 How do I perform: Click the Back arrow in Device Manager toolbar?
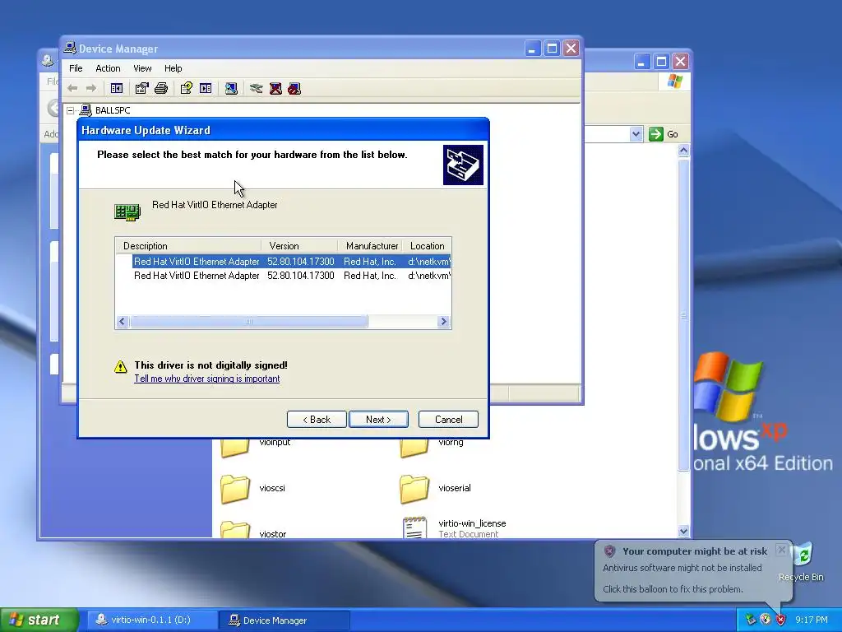pyautogui.click(x=72, y=88)
